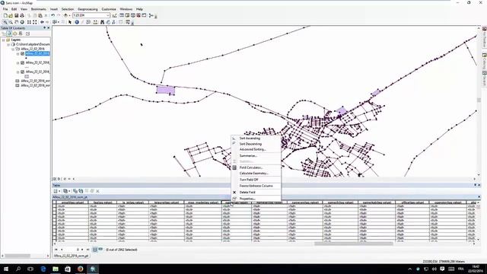Open the ModelBuilder icon
This screenshot has width=487, height=274.
[151, 15]
